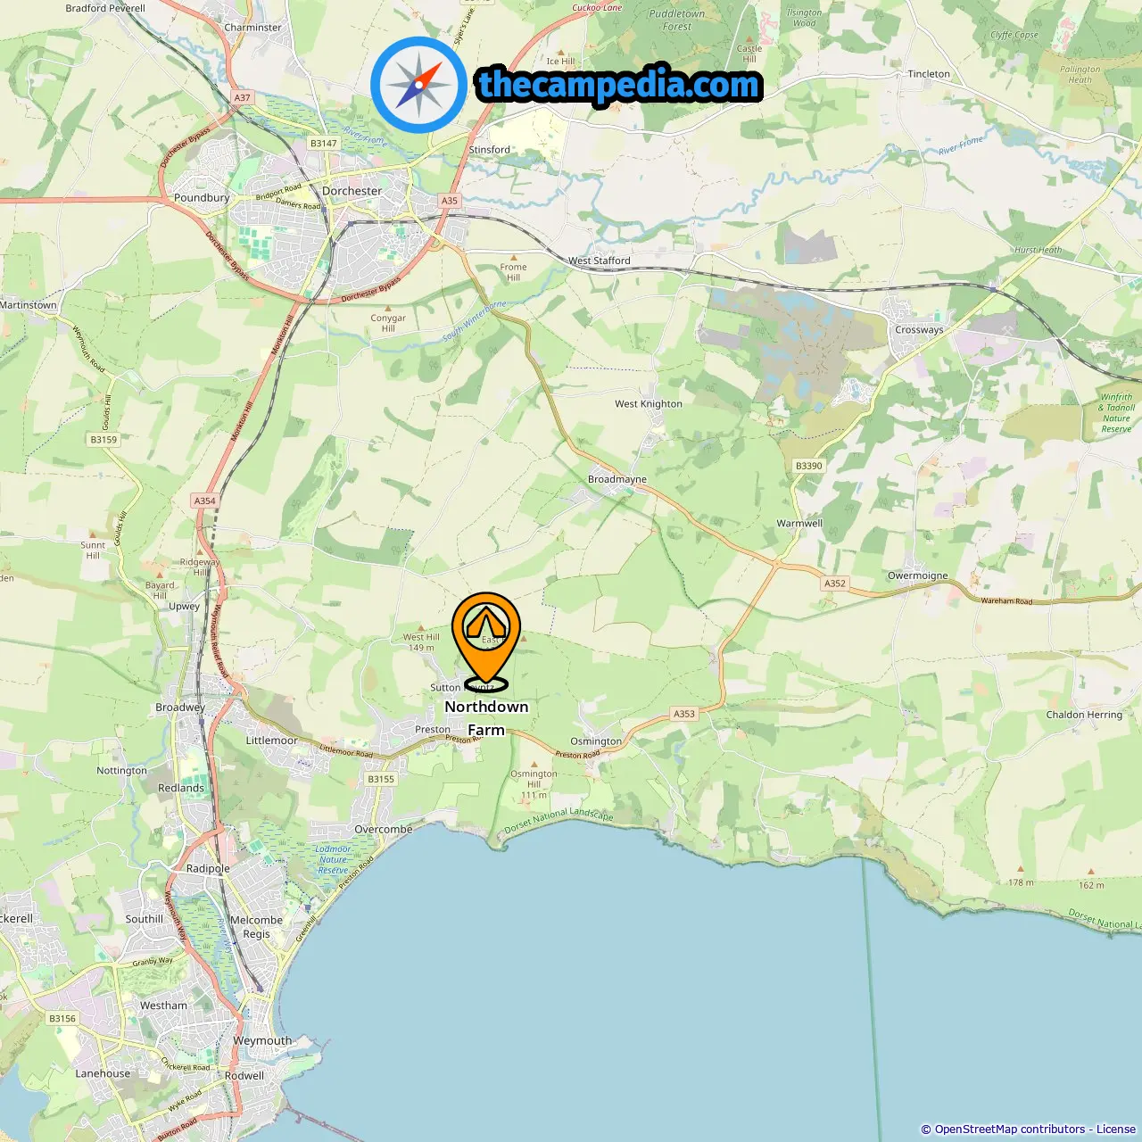The image size is (1142, 1142).
Task: Open the License link
Action: [x=1116, y=1130]
